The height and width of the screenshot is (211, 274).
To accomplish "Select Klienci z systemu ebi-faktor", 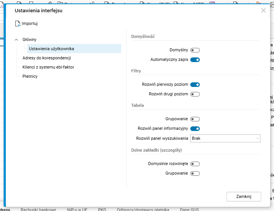I will tap(48, 67).
